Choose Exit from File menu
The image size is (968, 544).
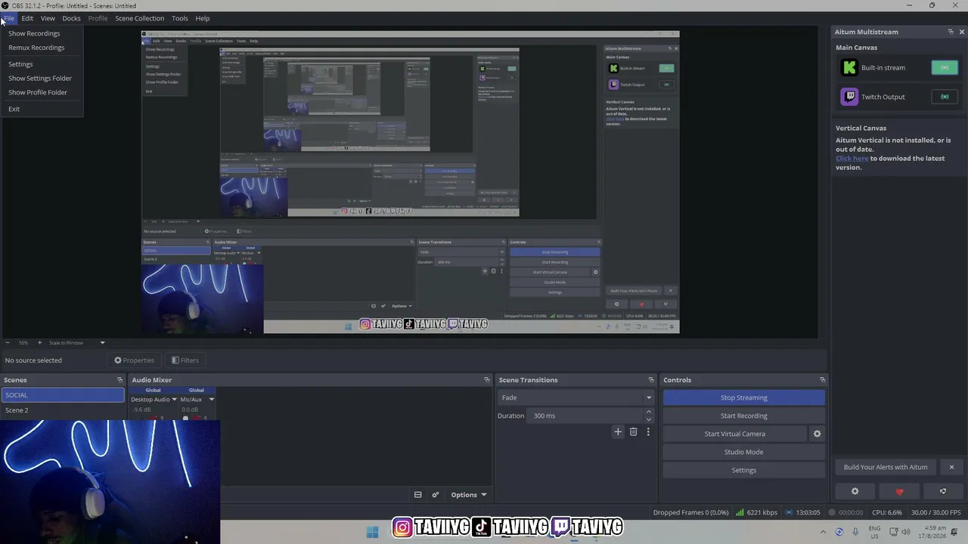coord(42,109)
